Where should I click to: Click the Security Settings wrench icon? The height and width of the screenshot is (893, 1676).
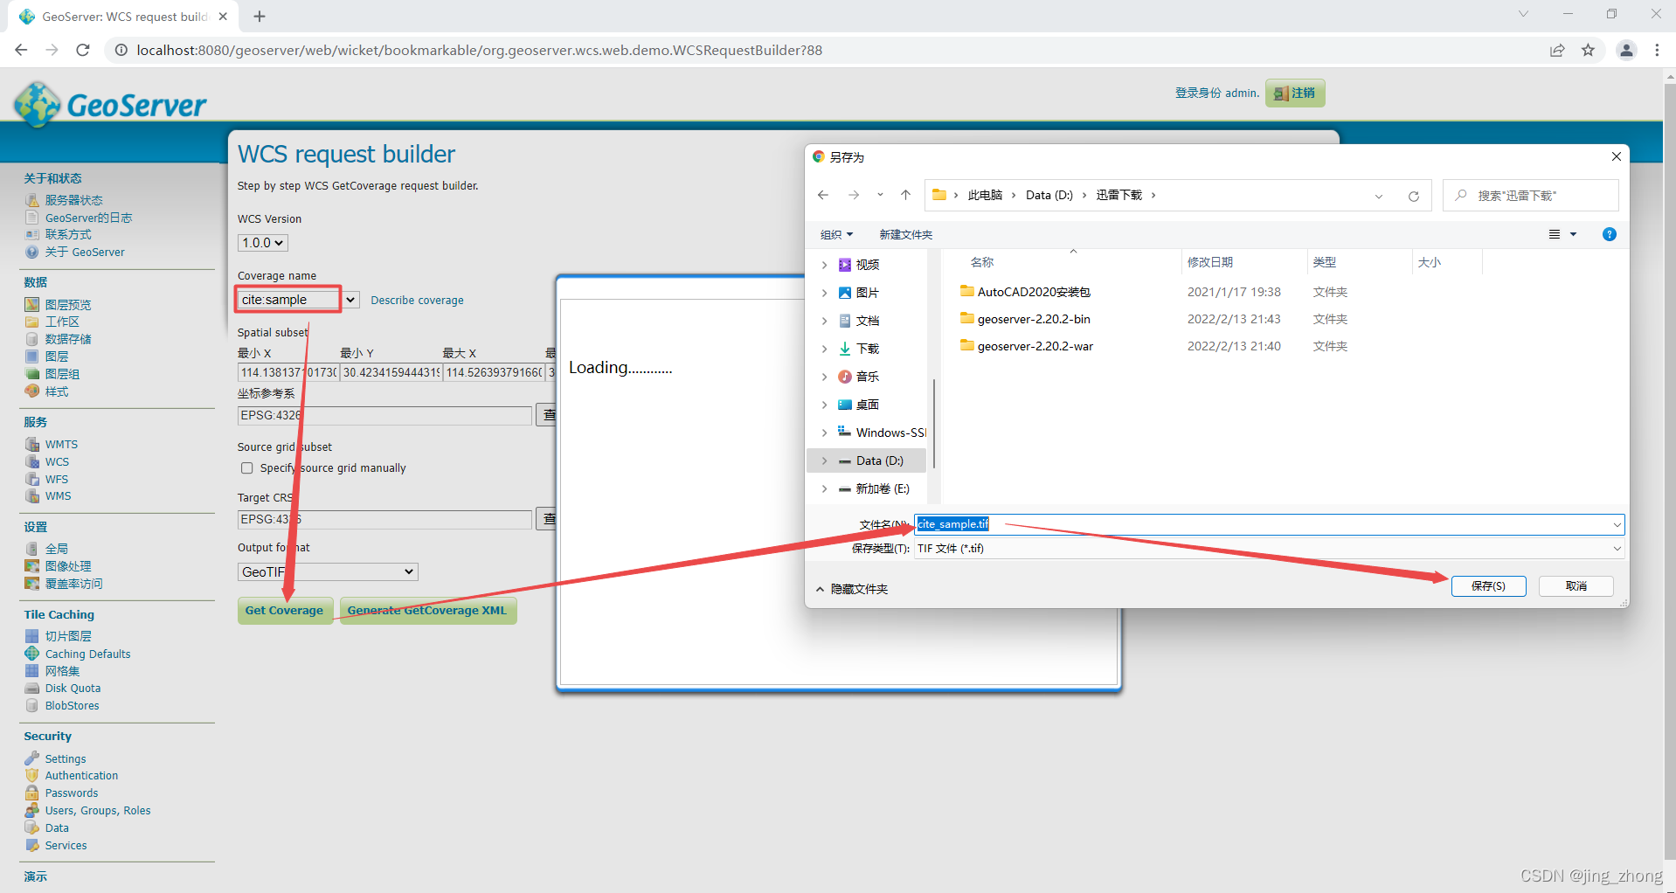tap(32, 758)
